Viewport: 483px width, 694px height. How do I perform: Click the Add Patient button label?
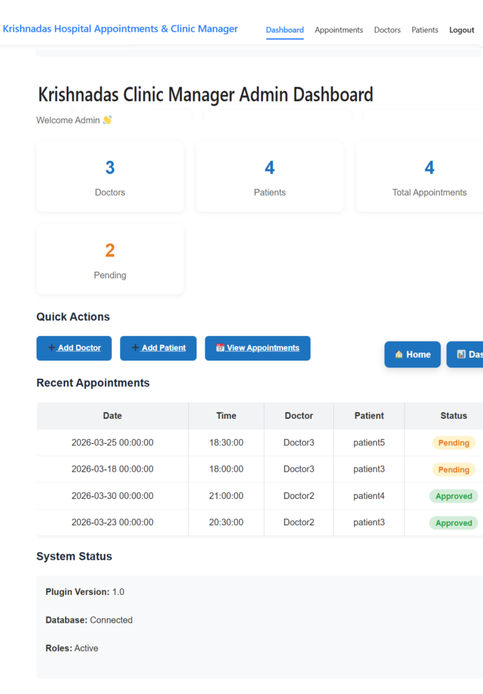click(164, 348)
